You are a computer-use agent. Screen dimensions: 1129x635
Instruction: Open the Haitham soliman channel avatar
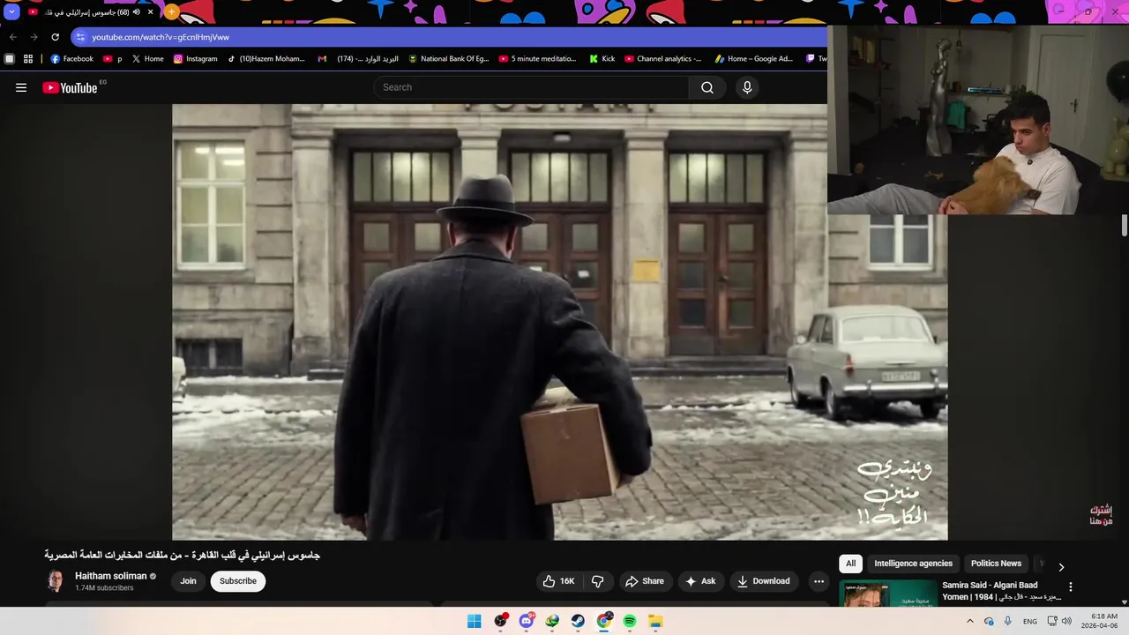pos(55,581)
